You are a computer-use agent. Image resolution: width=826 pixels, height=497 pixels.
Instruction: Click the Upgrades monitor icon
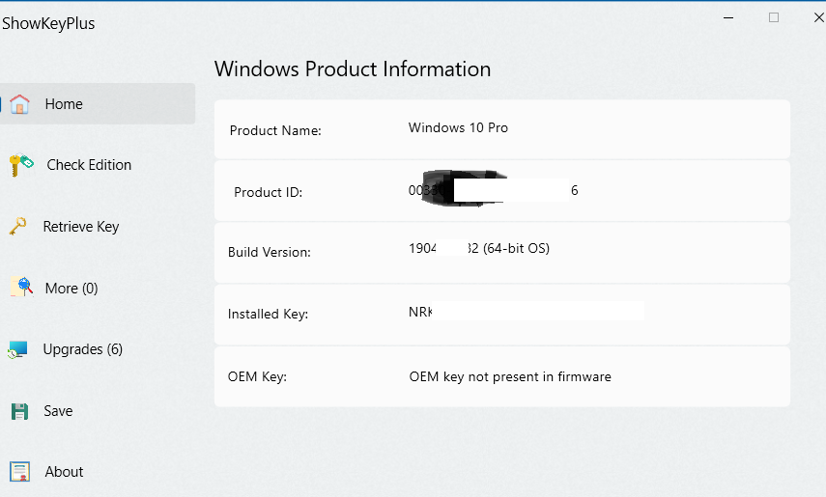(17, 349)
